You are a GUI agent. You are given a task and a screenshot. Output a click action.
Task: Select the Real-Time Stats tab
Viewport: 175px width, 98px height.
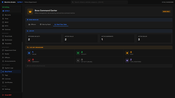(61, 24)
